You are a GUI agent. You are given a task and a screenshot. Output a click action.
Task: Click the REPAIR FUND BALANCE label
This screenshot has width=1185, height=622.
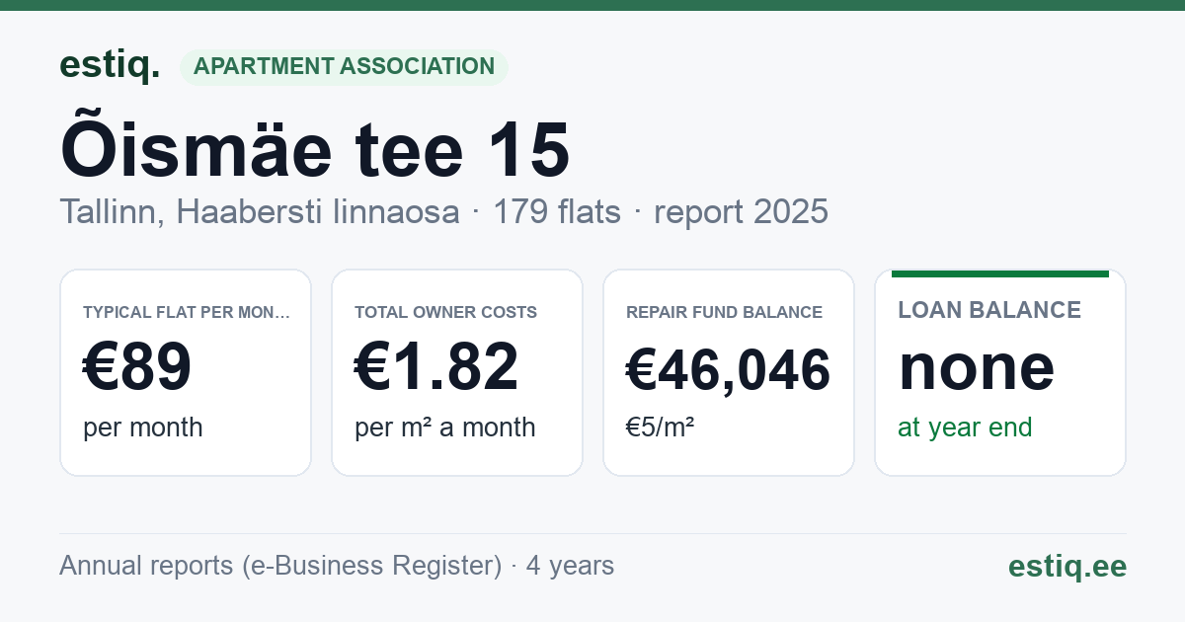coord(724,312)
